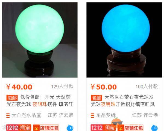Click the 1212 淘宝 badge under left product

point(19,128)
